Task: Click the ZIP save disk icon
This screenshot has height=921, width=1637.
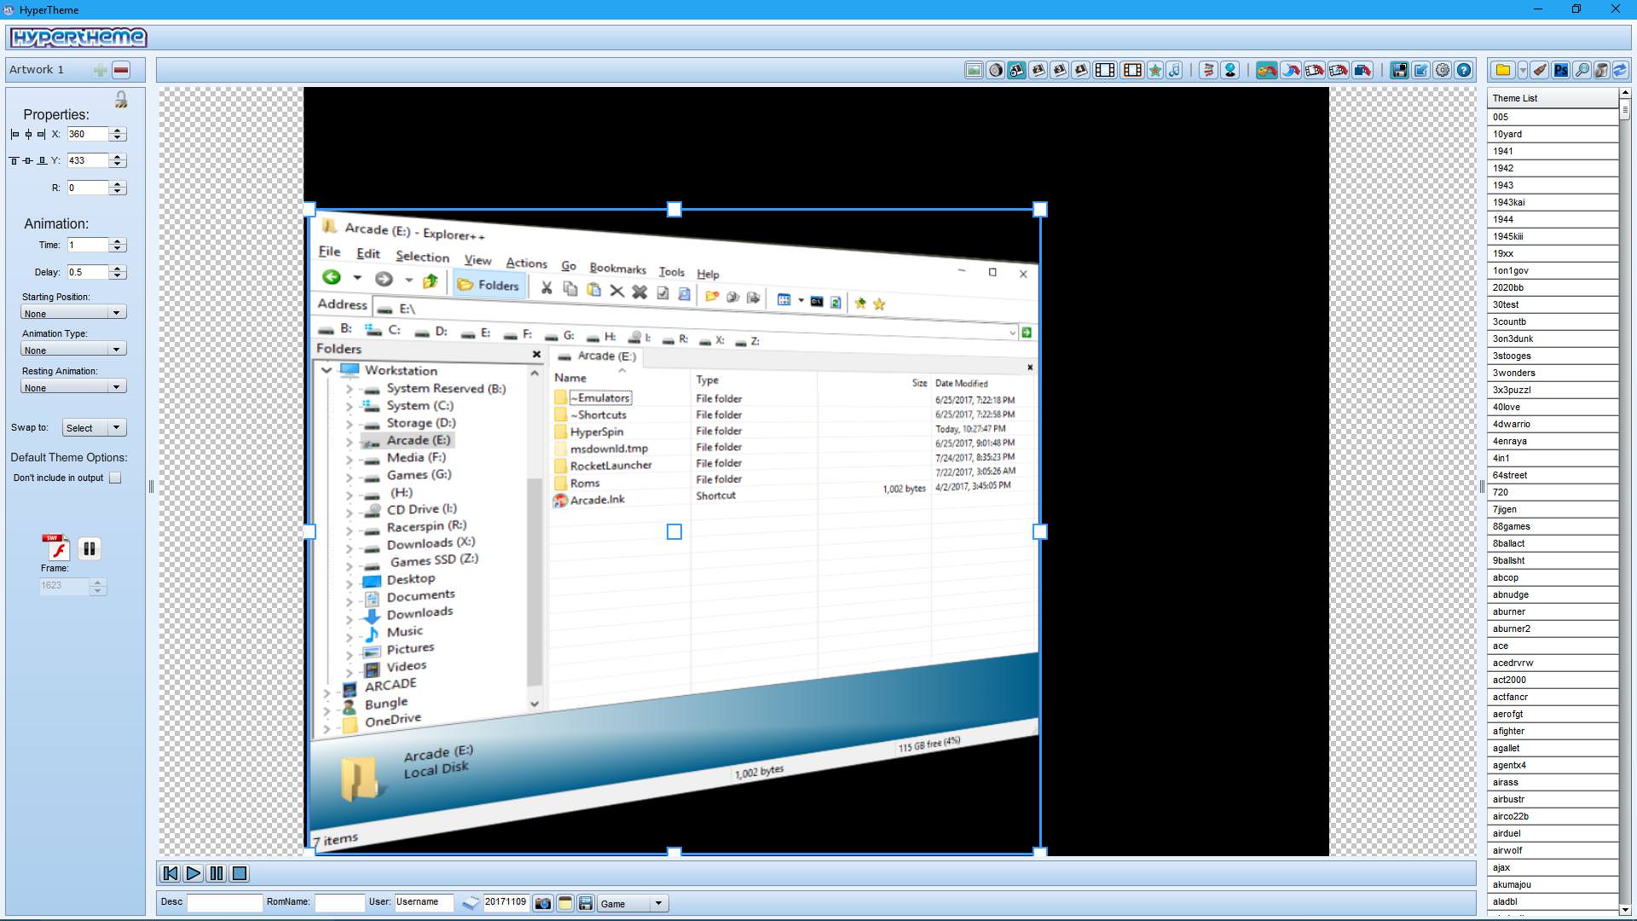Action: click(585, 904)
